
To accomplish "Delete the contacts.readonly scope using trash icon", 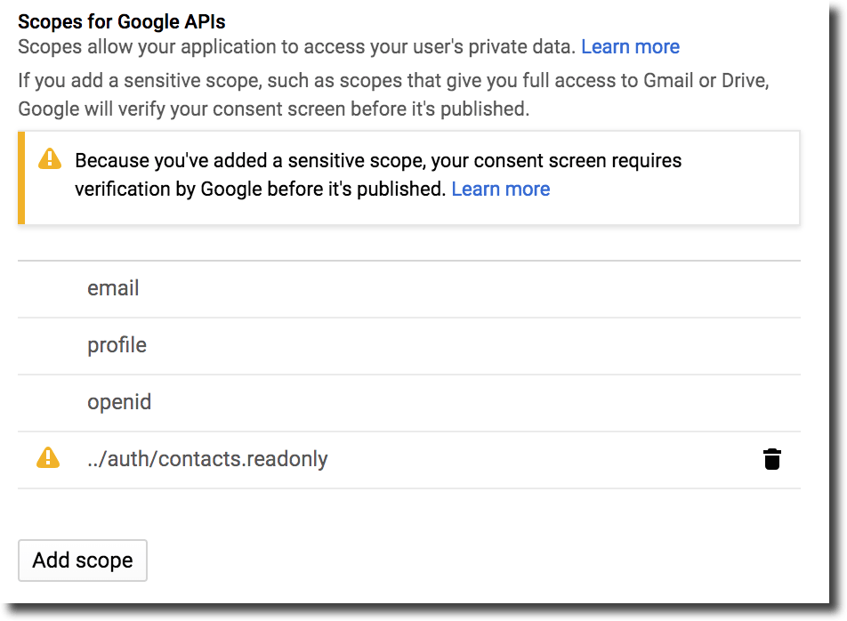I will [771, 459].
